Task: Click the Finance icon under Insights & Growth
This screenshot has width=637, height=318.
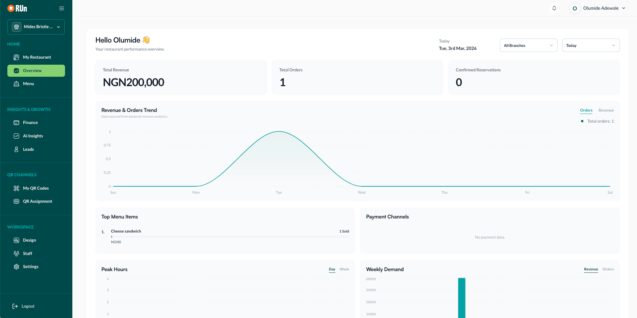Action: pyautogui.click(x=16, y=122)
